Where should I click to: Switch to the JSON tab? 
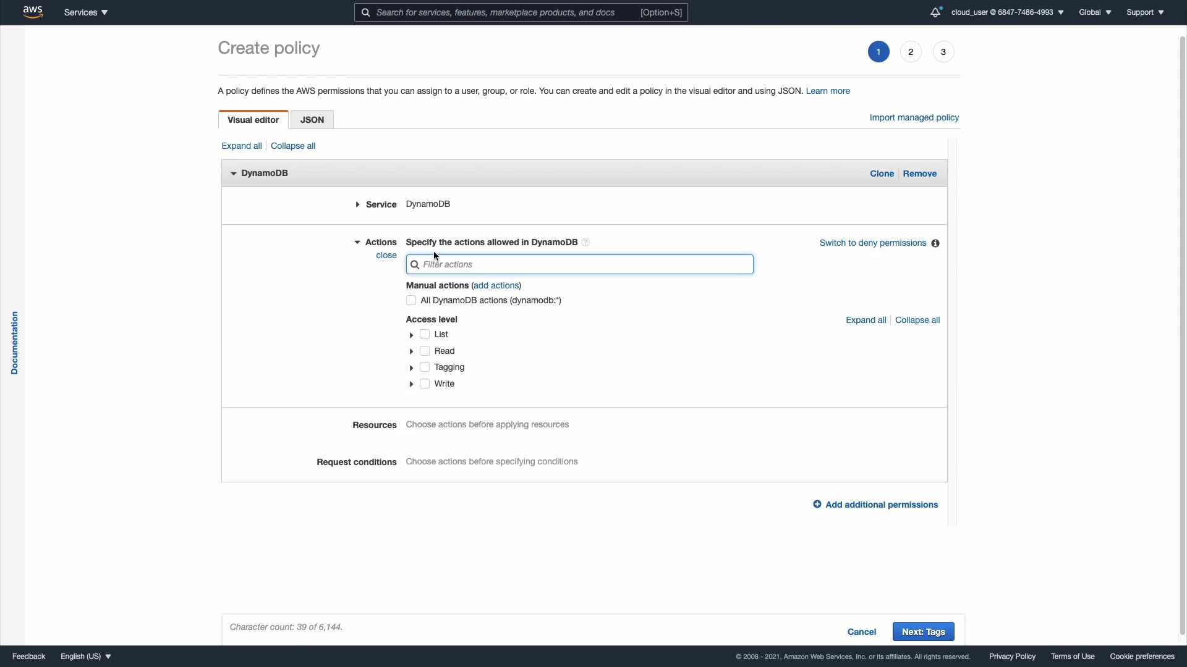(x=312, y=120)
